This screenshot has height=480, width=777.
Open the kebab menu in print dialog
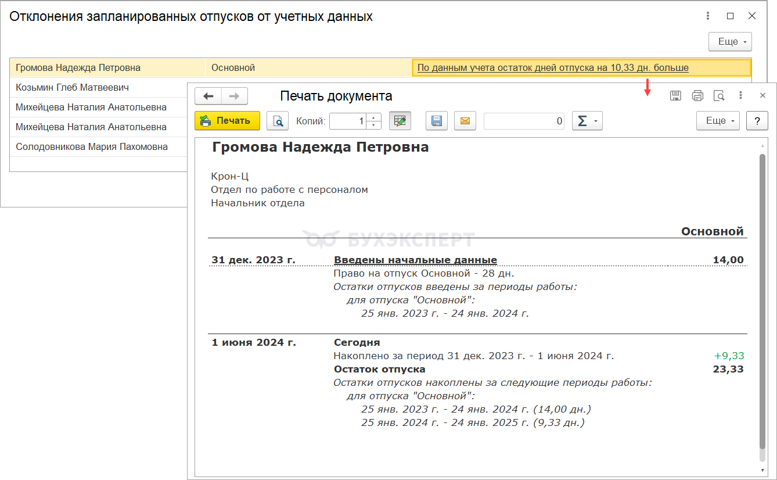[x=740, y=95]
